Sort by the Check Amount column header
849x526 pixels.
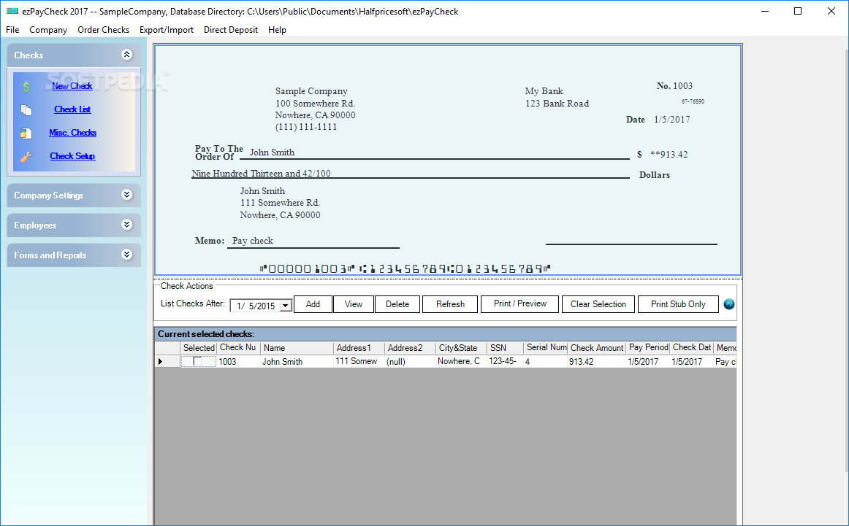597,347
